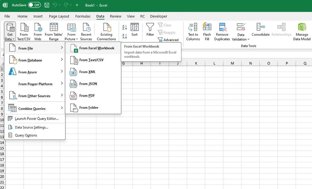The image size is (312, 189).
Task: Sort Z to A descending icon
Action: pos(124,36)
